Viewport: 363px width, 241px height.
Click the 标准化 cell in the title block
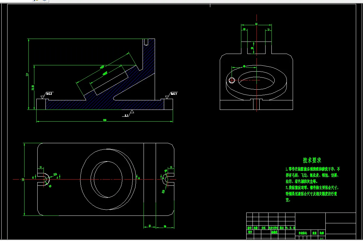click(275, 232)
